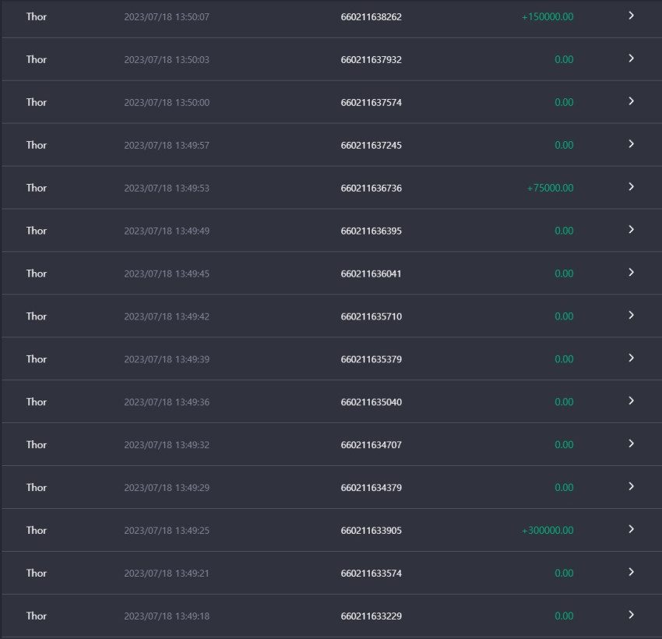Open chevron for record 660211633229
This screenshot has height=639, width=662.
(x=631, y=615)
